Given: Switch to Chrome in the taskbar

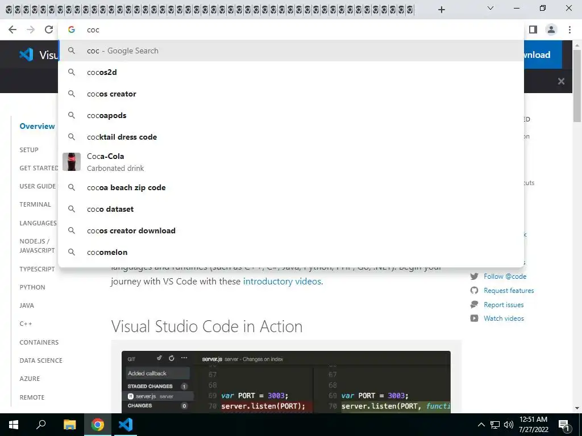Looking at the screenshot, I should click(x=98, y=425).
